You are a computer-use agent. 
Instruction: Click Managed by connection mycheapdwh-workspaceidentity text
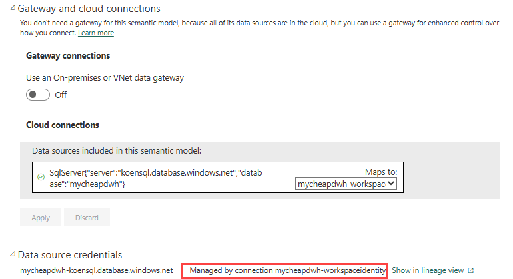(287, 270)
